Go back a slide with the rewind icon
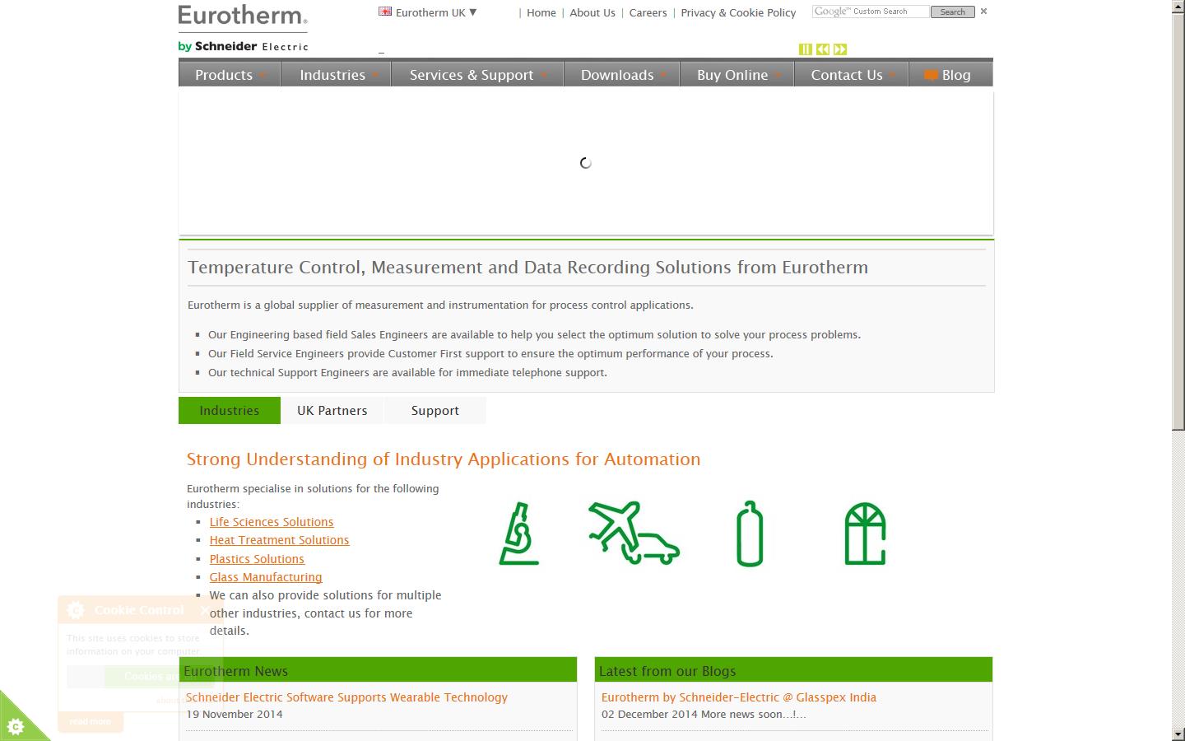 pos(823,49)
